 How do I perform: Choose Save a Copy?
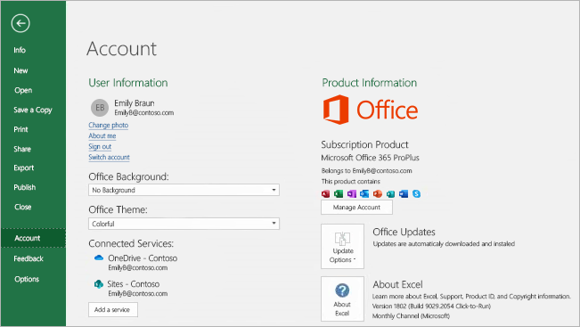pos(33,110)
